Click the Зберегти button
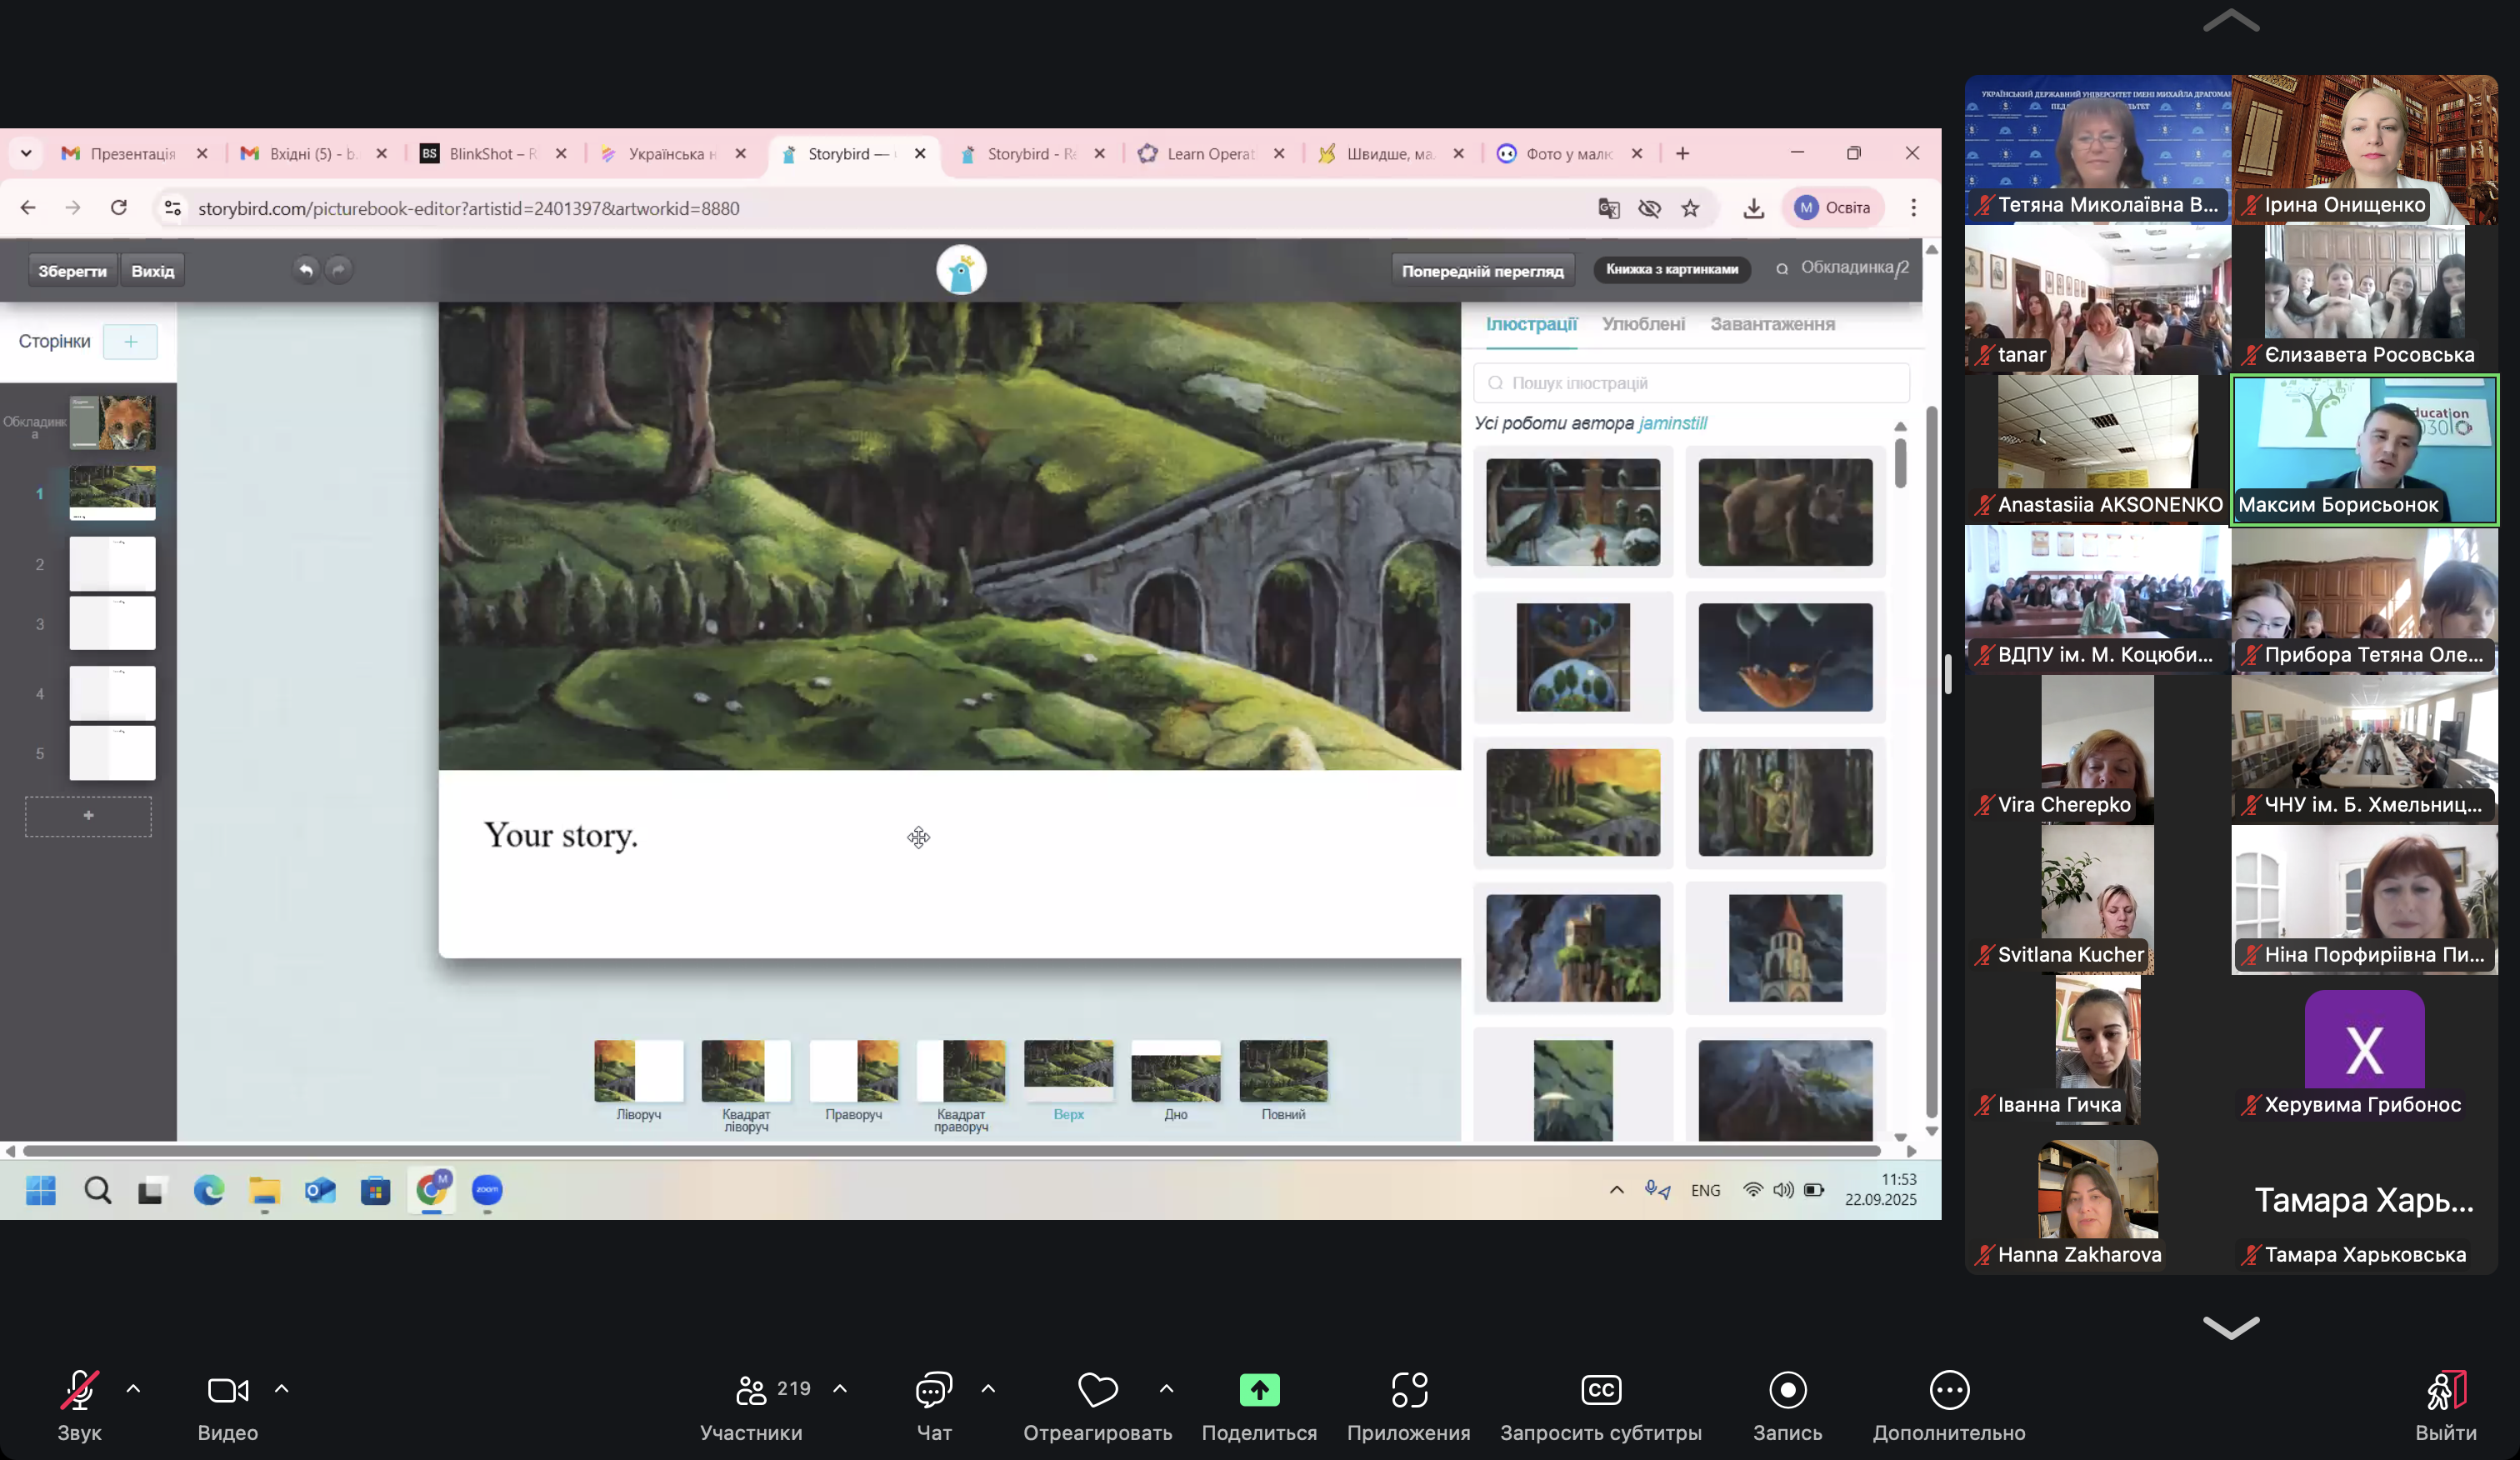Screen dimensions: 2520x1460 pos(72,271)
